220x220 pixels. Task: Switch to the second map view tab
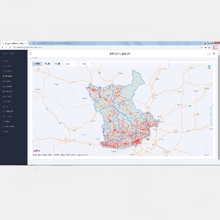click(47, 64)
